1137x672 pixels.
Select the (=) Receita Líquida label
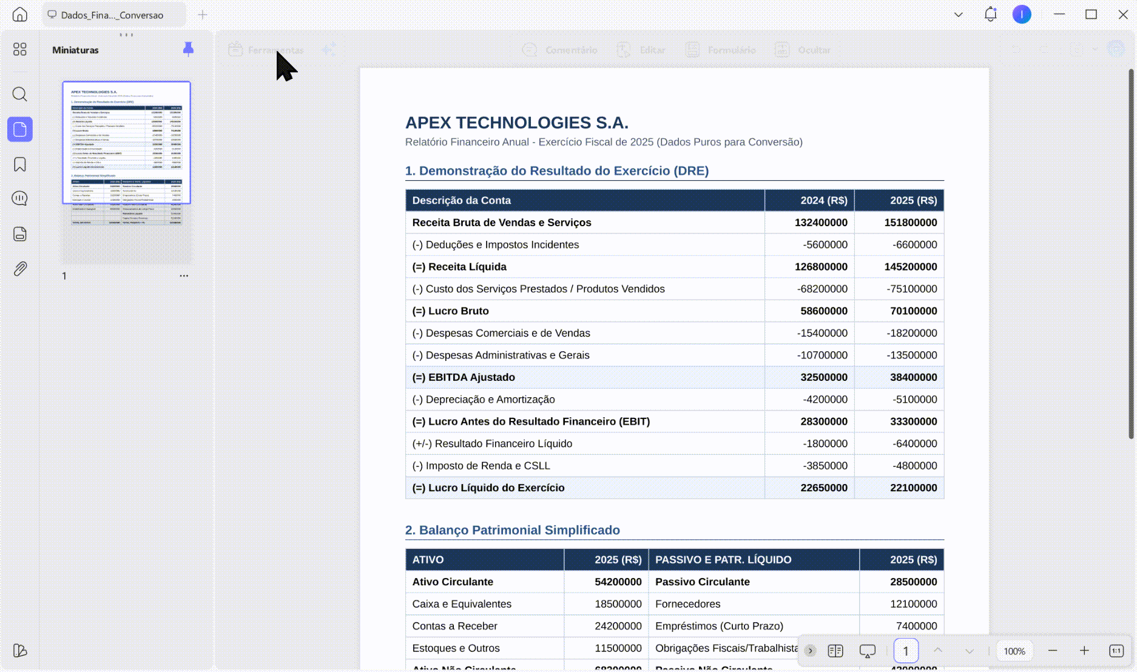[459, 267]
